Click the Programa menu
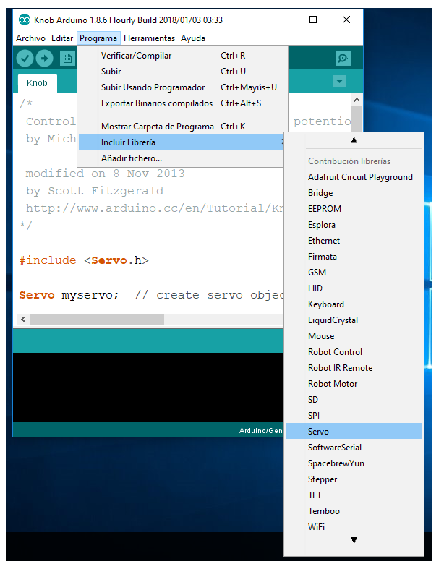The width and height of the screenshot is (444, 569). click(98, 38)
